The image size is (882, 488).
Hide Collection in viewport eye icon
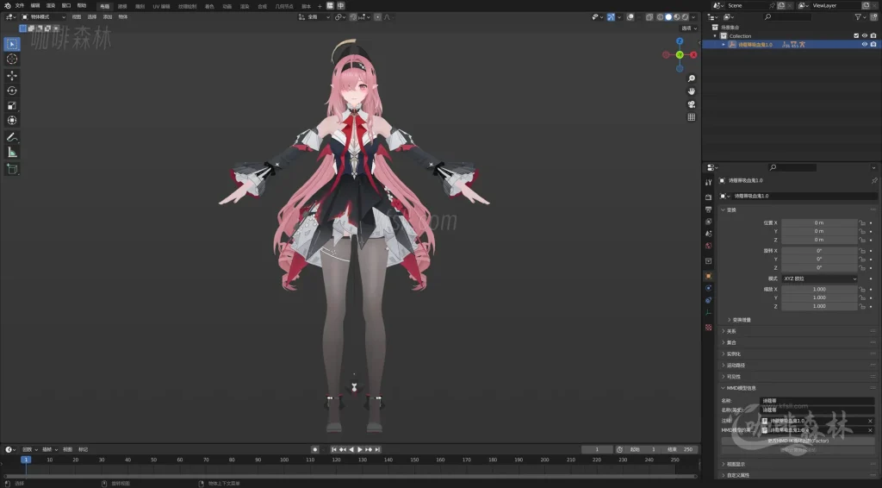coord(865,36)
